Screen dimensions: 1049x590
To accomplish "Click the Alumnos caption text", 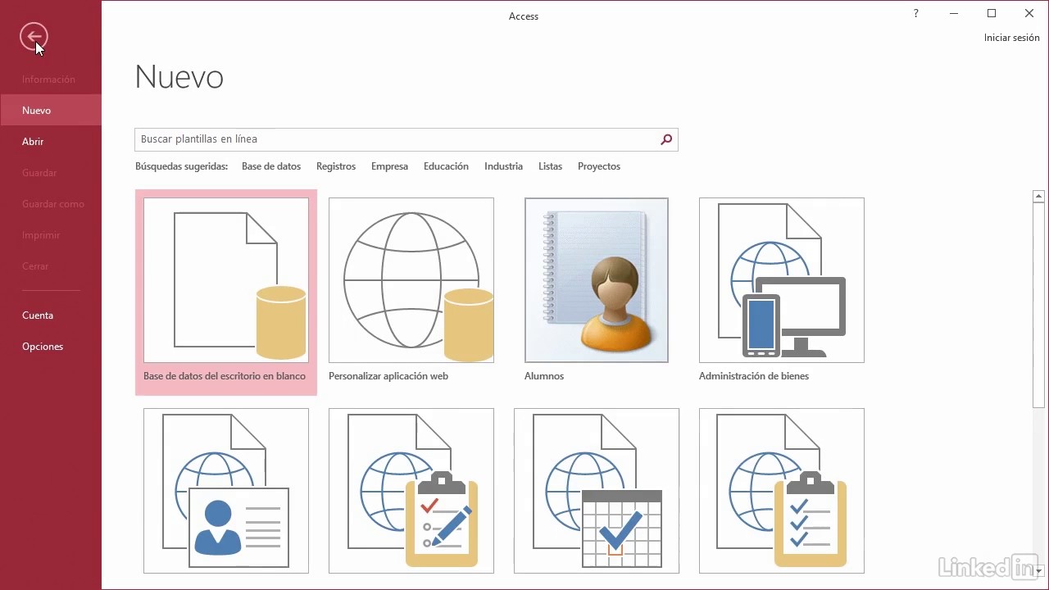I will click(x=544, y=376).
